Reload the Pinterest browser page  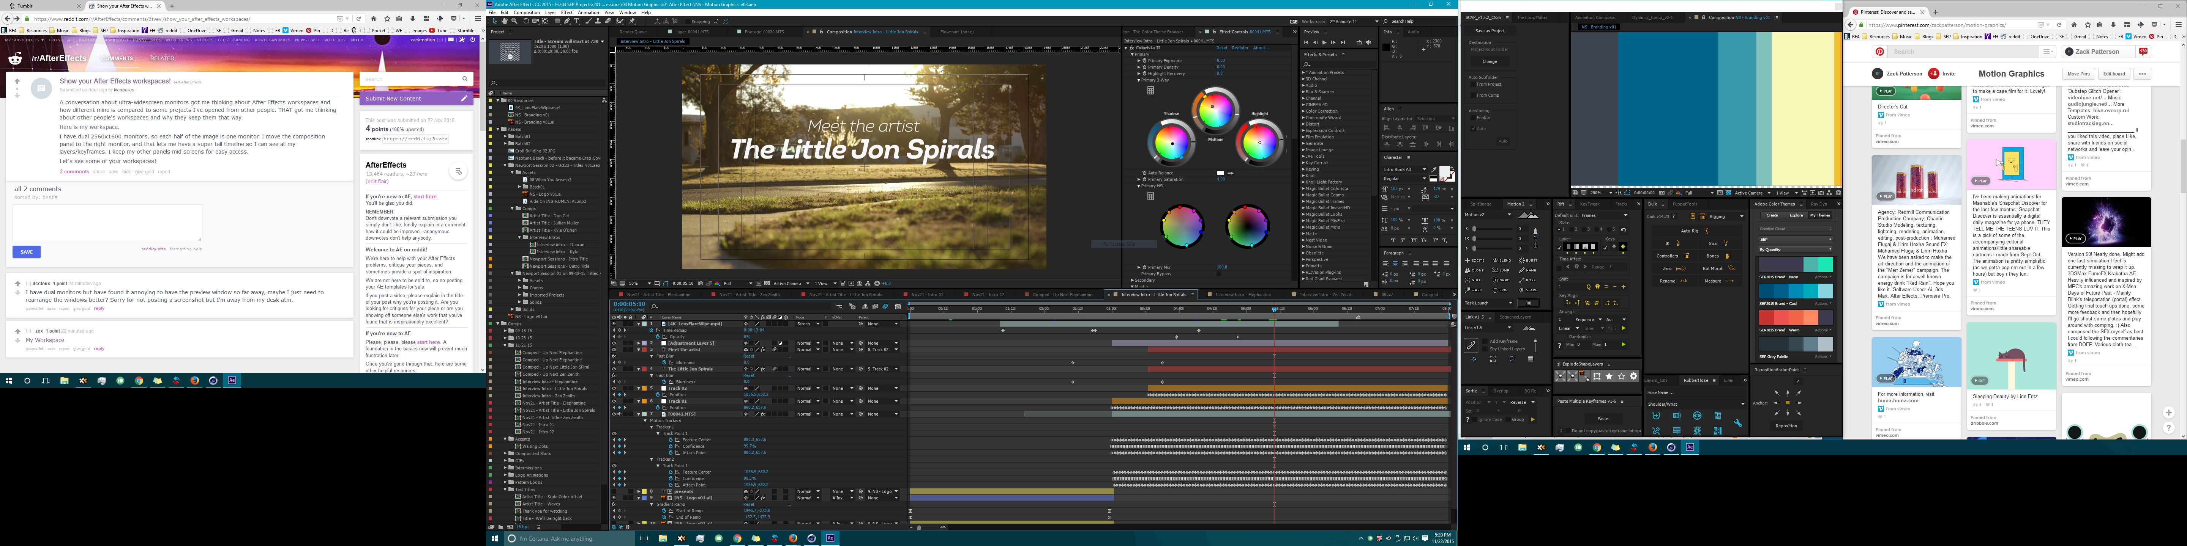[x=2060, y=25]
